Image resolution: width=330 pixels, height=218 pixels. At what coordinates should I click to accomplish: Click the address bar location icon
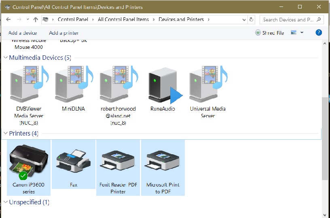(x=45, y=19)
